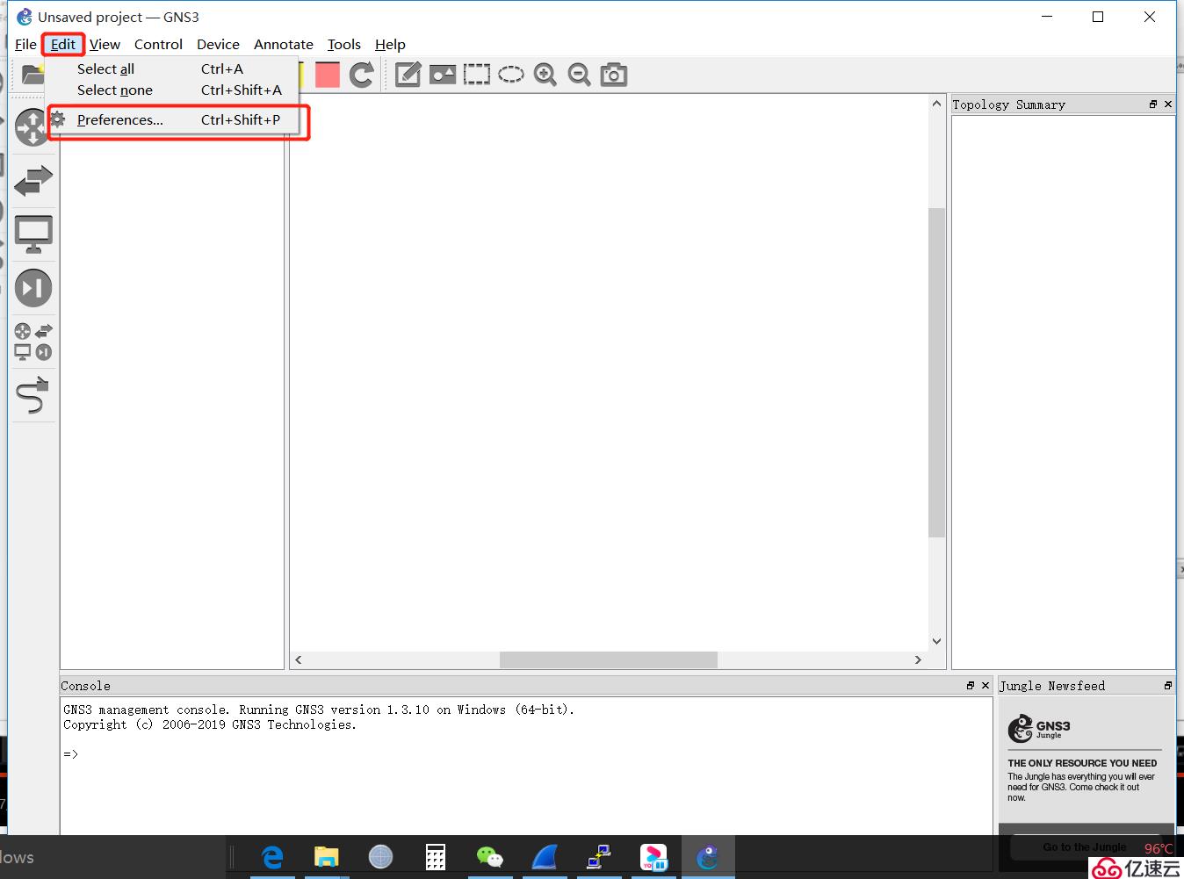1184x879 pixels.
Task: Click the Edit menu title
Action: coord(63,44)
